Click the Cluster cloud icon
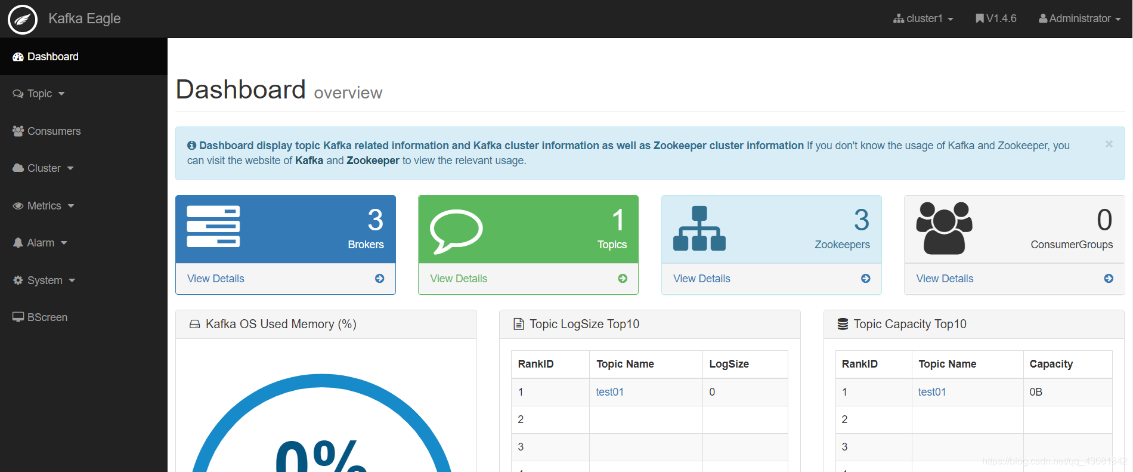 [x=18, y=168]
